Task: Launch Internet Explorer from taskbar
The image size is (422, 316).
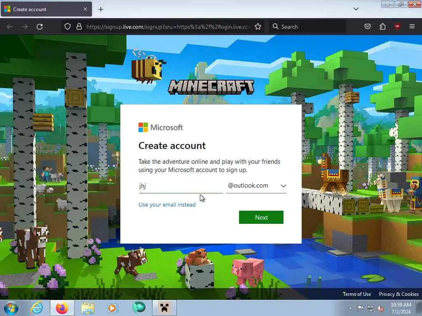Action: pos(37,308)
